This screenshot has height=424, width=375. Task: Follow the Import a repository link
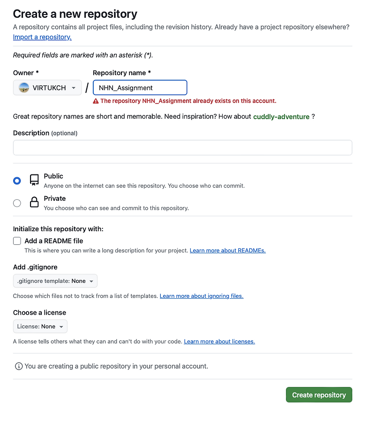(x=42, y=37)
